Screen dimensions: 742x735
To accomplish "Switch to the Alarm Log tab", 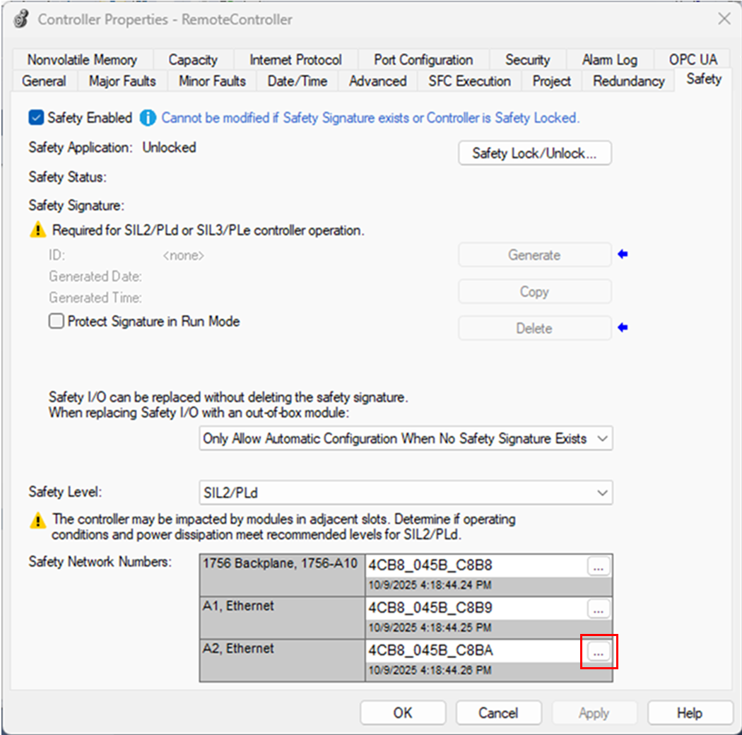I will tap(610, 59).
